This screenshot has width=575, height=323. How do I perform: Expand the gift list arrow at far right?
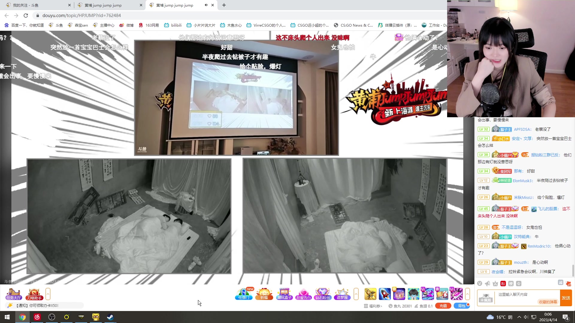click(467, 294)
